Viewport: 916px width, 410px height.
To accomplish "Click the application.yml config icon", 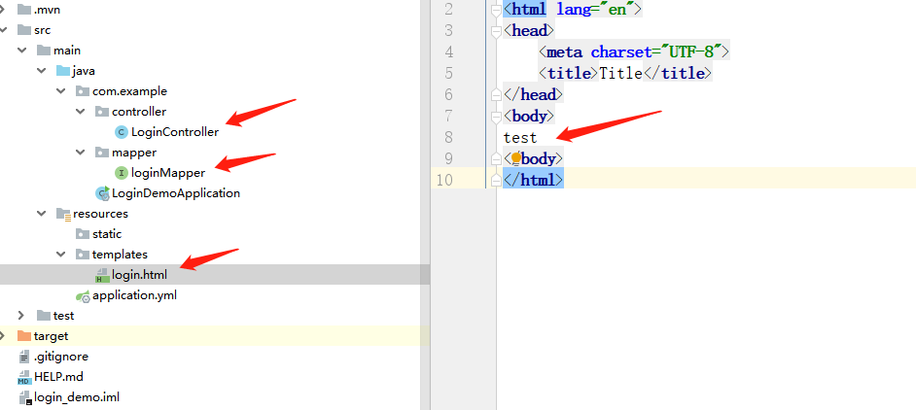I will click(x=83, y=295).
